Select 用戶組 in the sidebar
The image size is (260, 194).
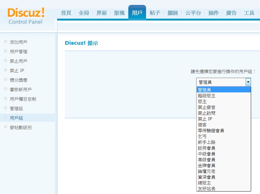point(16,118)
